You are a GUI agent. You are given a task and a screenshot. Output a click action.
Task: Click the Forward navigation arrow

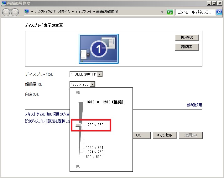coord(15,12)
